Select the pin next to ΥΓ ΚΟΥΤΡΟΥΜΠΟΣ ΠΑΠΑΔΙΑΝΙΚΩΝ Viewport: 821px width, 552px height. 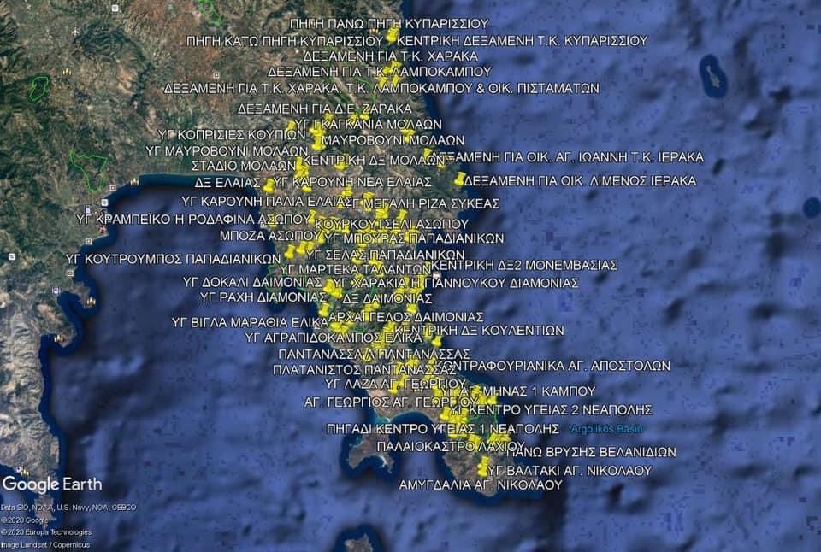290,252
